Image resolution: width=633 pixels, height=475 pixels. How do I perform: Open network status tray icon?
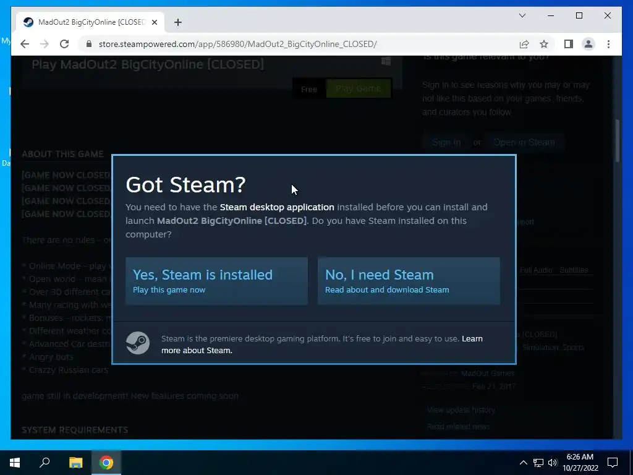[538, 463]
